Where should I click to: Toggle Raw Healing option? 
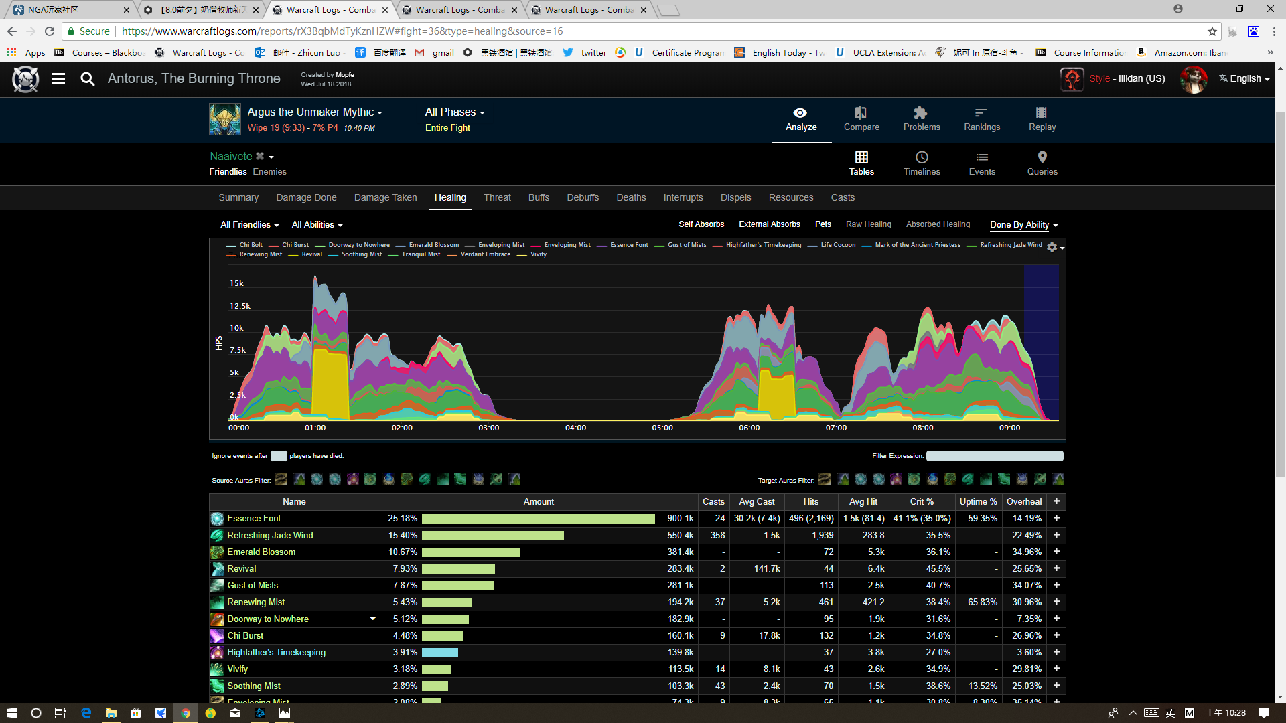point(869,224)
